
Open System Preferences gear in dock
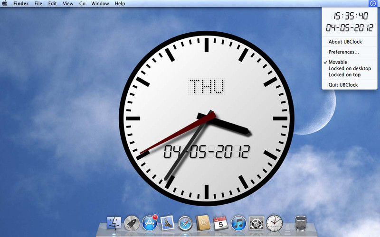[x=256, y=223]
